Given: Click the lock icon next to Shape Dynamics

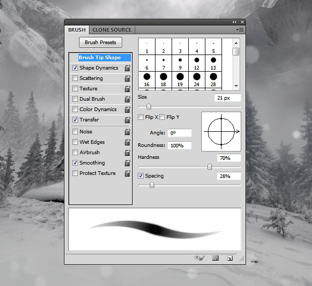Looking at the screenshot, I should (x=127, y=68).
